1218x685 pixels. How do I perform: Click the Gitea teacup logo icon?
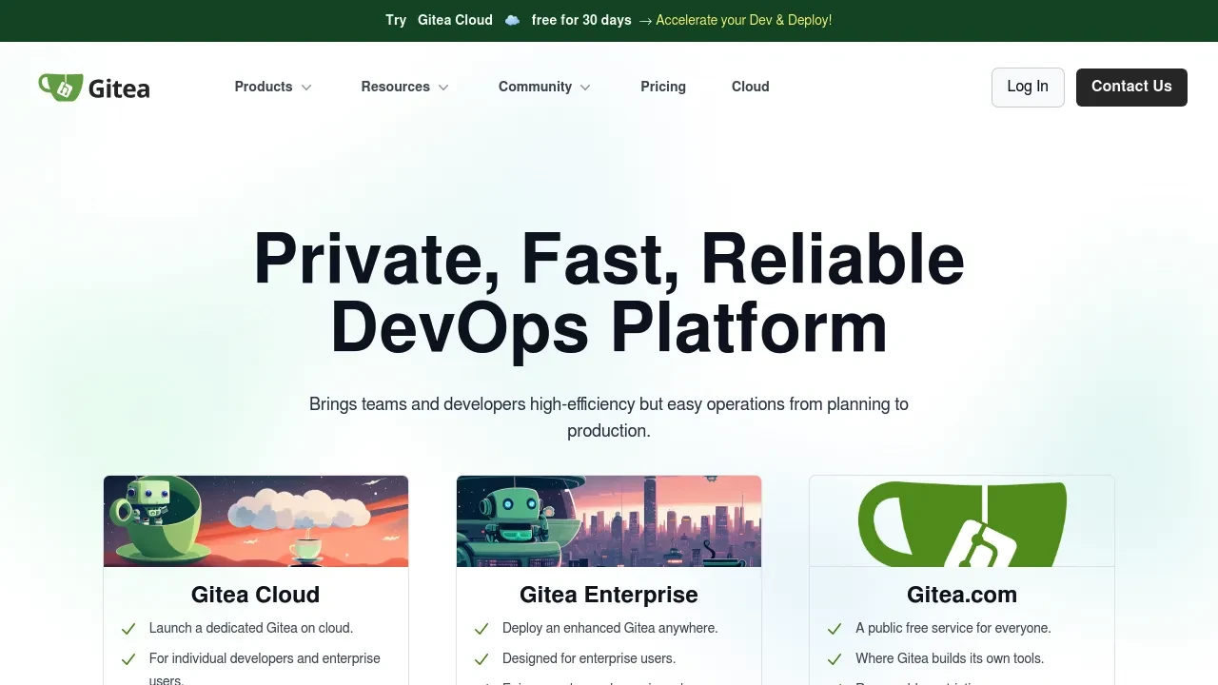[x=60, y=88]
